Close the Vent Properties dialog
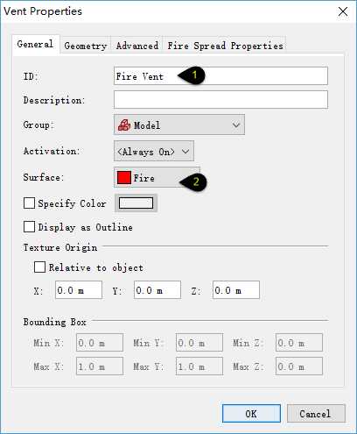 tap(343, 11)
